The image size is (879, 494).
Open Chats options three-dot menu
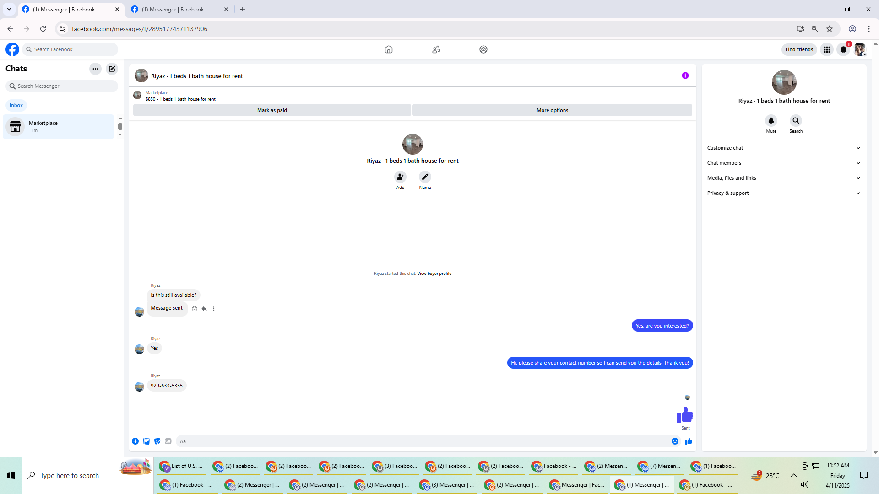(x=95, y=69)
